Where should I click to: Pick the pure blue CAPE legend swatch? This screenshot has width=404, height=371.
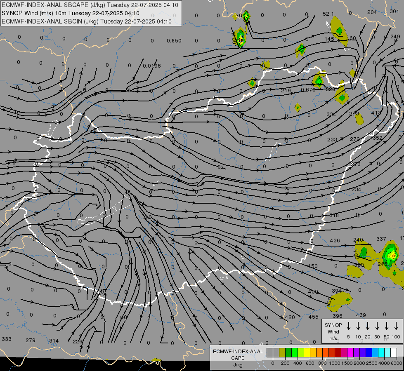tap(369, 352)
